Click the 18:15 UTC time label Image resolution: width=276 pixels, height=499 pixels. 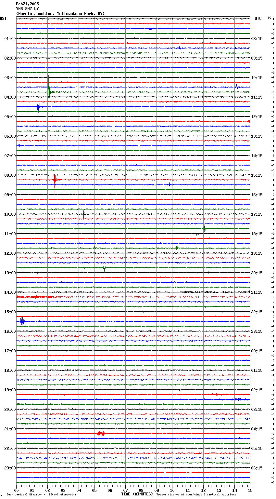point(257,234)
